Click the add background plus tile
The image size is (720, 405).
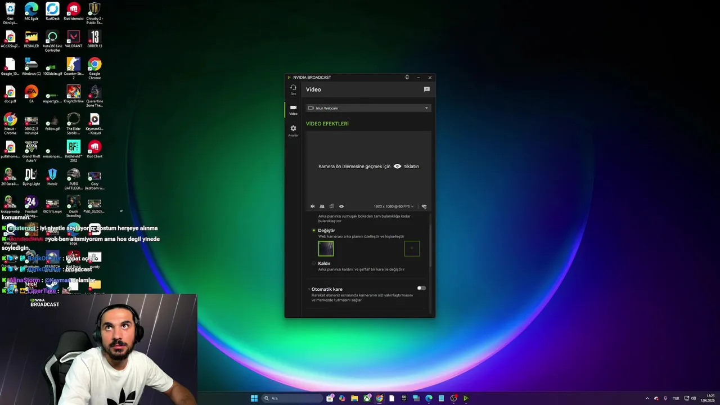412,249
